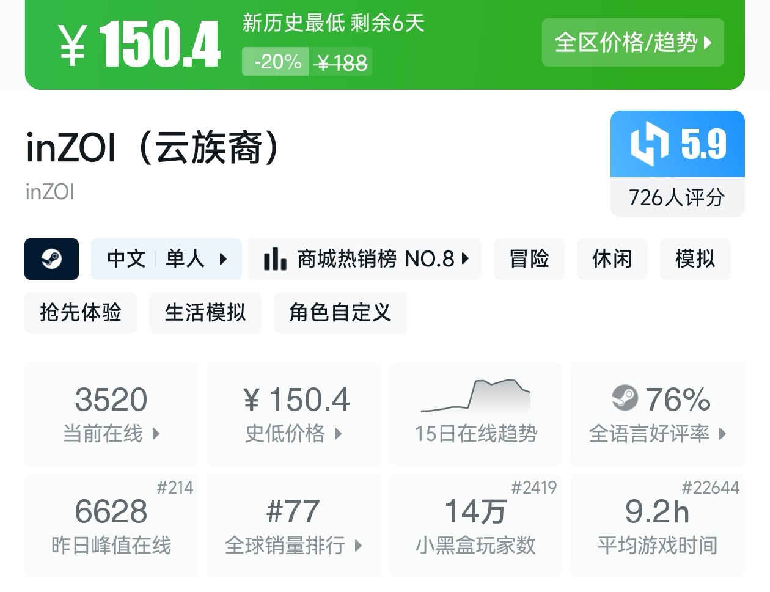Open the 全球销量排行 #77 card
770x592 pixels.
[293, 525]
